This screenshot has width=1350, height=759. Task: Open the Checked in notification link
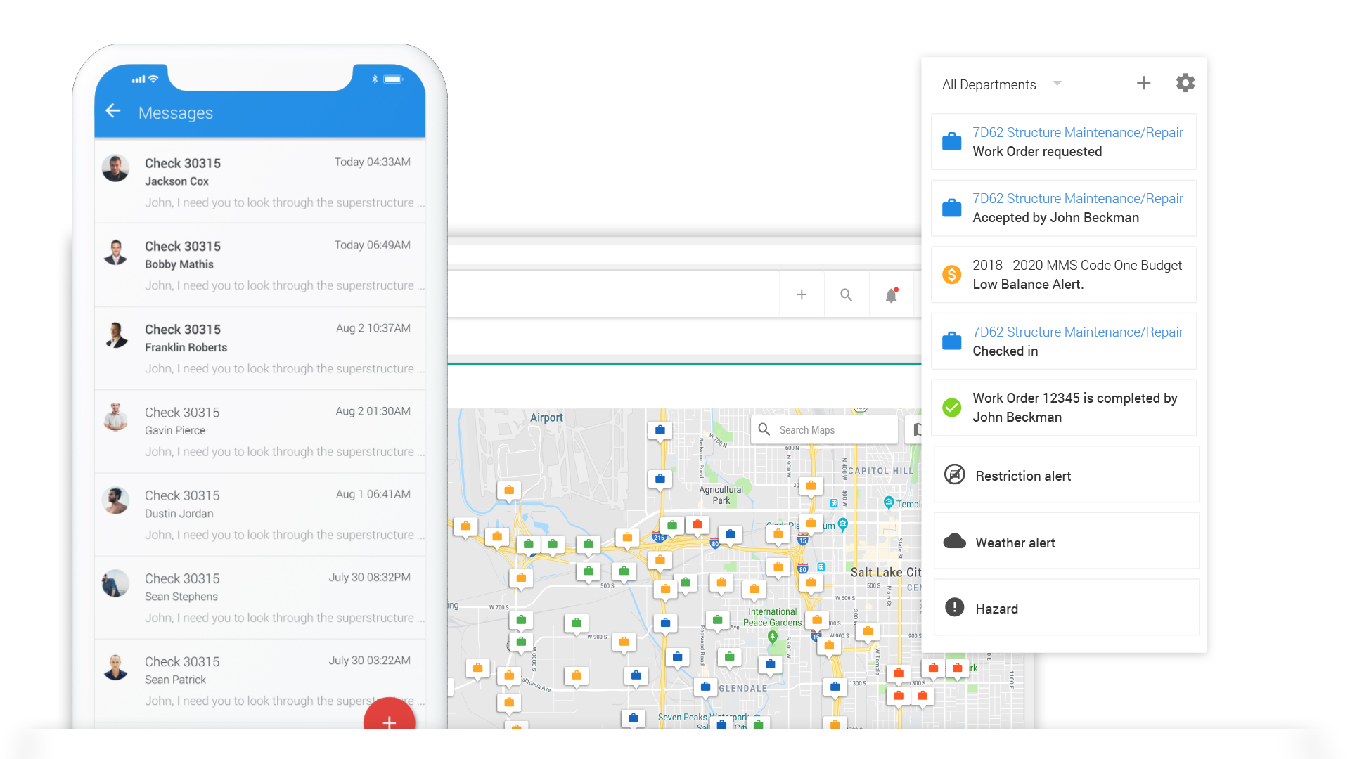click(x=1077, y=332)
